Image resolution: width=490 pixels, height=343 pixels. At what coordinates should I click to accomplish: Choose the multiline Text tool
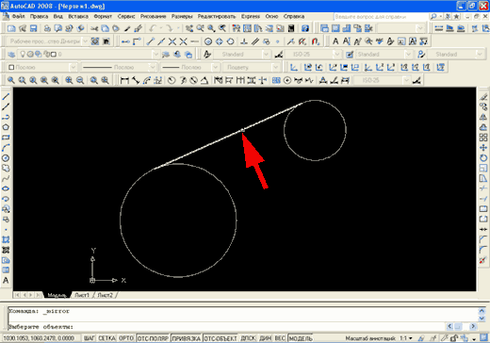click(6, 281)
